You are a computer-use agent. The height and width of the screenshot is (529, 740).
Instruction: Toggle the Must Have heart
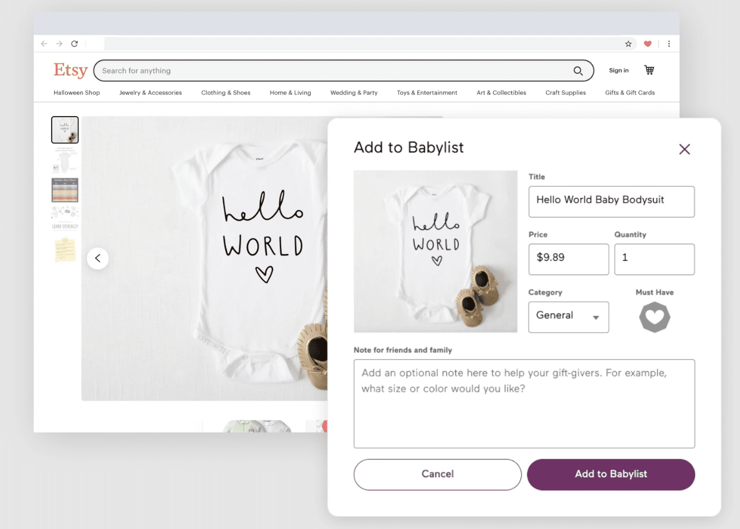click(x=655, y=317)
